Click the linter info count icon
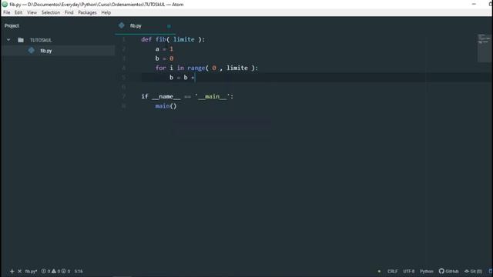Screen dimensions: 493x277 [x=64, y=271]
